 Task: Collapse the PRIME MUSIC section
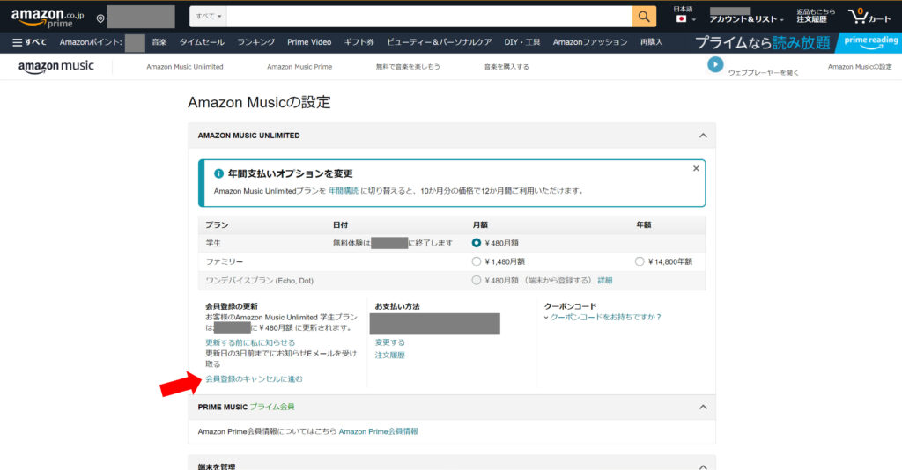tap(703, 407)
